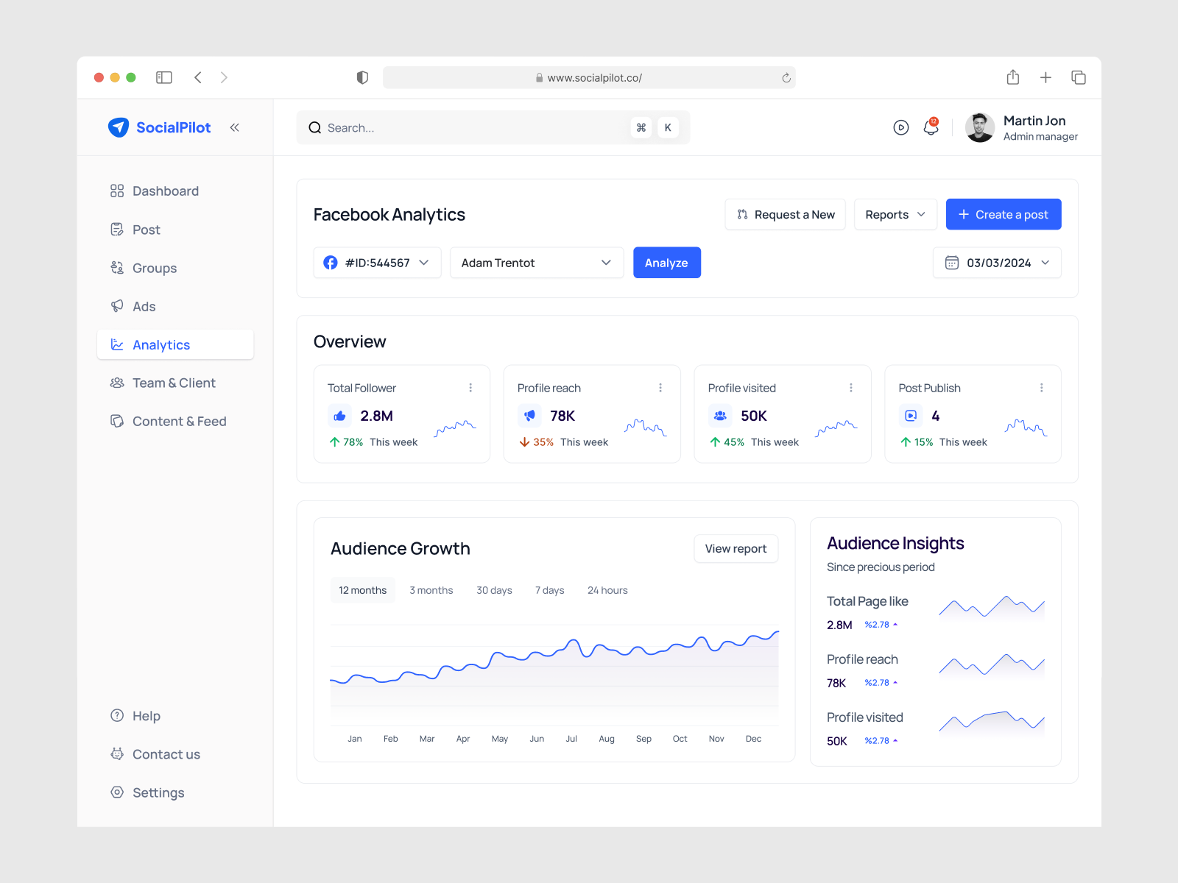
Task: Select the 30 days time range
Action: (x=494, y=589)
